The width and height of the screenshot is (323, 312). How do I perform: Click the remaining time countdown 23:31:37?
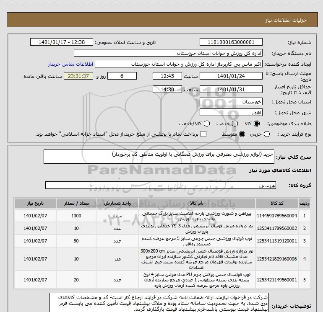pyautogui.click(x=78, y=76)
